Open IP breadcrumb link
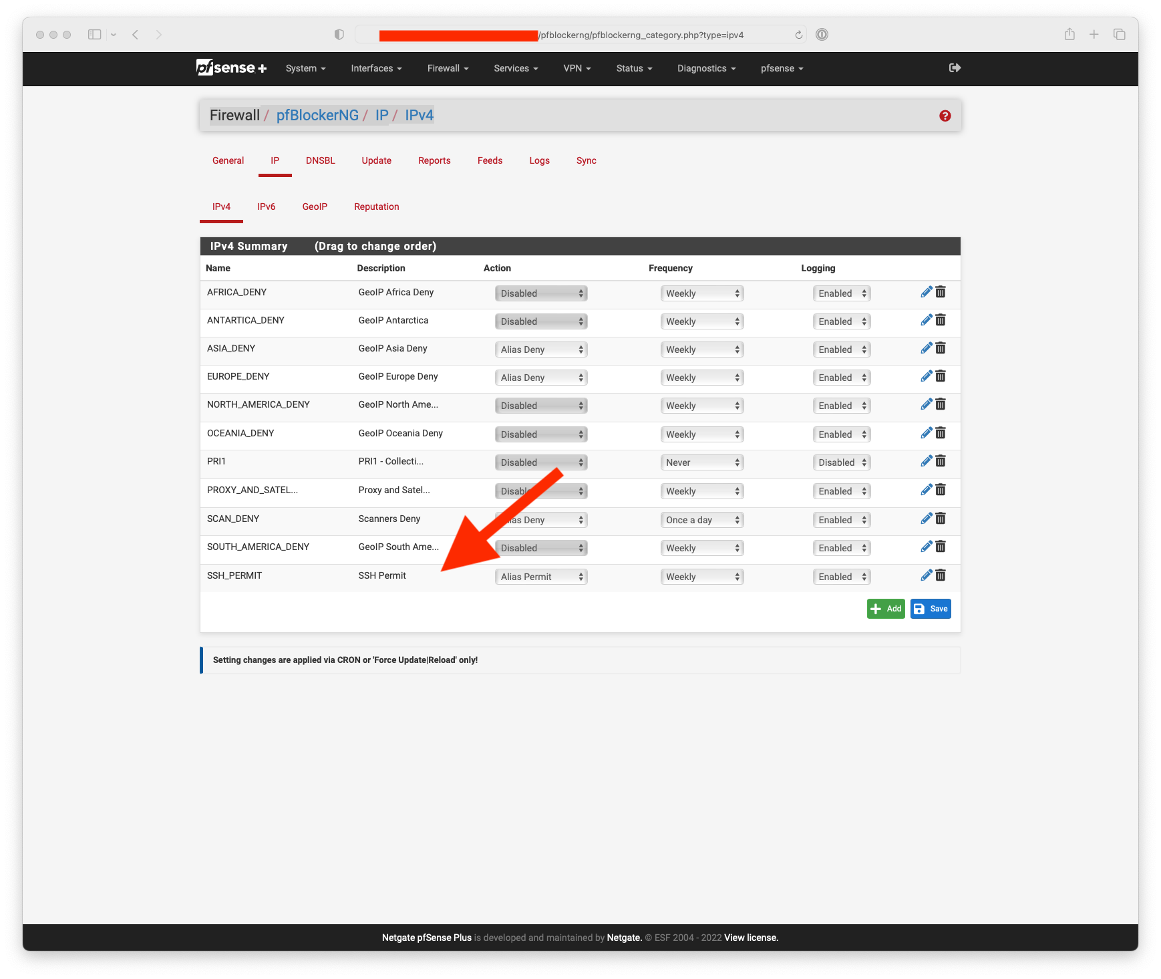 tap(381, 115)
